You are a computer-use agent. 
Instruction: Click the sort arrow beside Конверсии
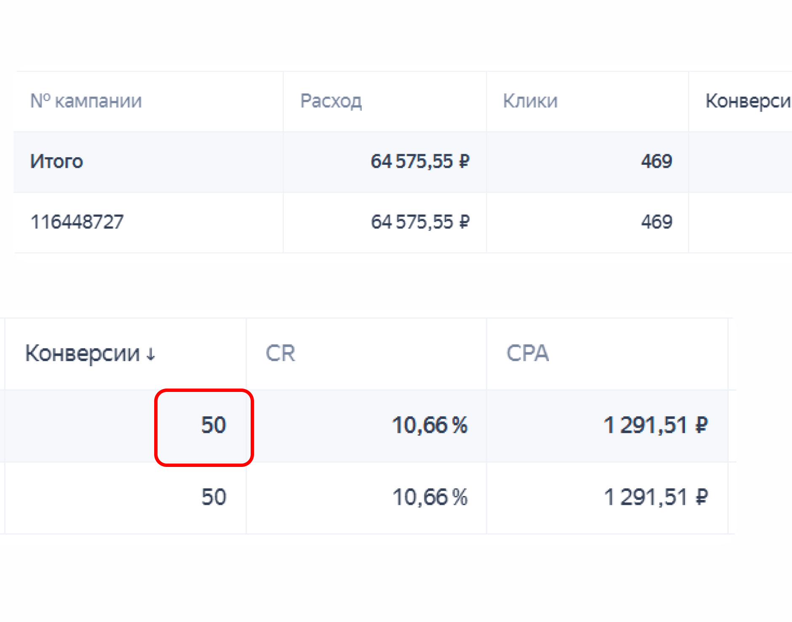point(151,354)
